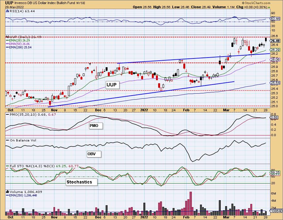Click the 63.44 RSI value tag on the right axis
The height and width of the screenshot is (220, 283).
tap(275, 19)
